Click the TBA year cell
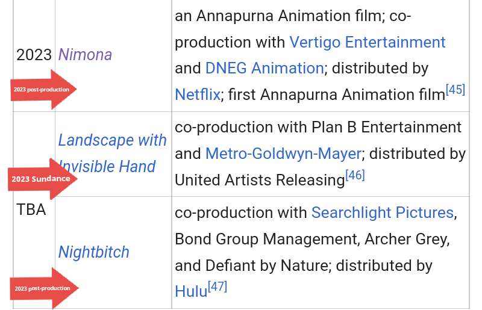Screen dimensions: 482x310 31,210
